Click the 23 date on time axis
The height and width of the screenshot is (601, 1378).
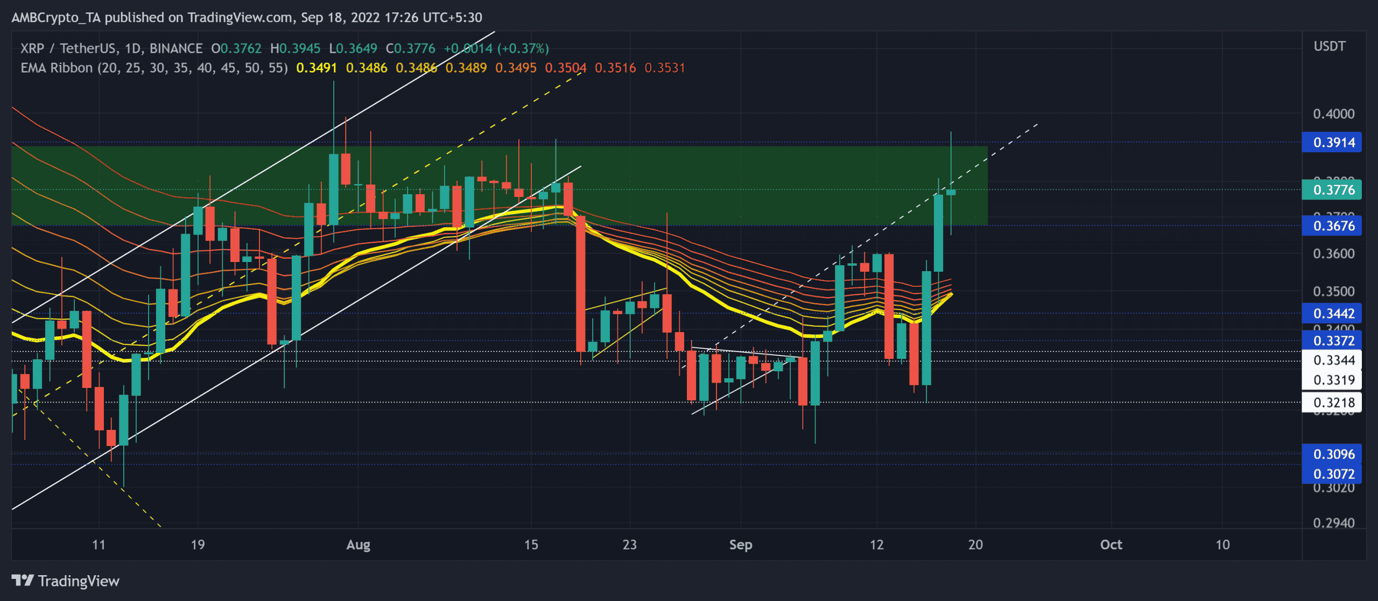[629, 545]
